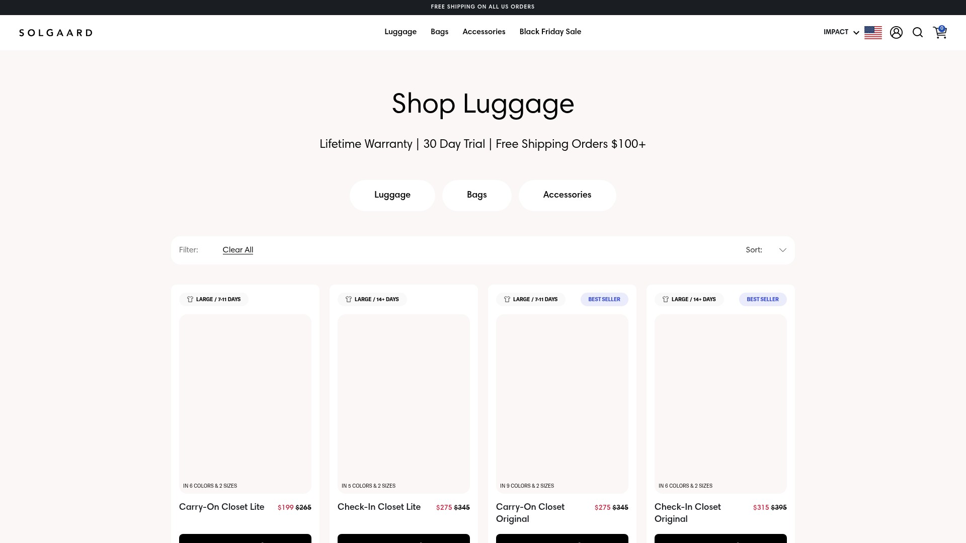The image size is (966, 543).
Task: Open Carry-On Closet Original product title
Action: tap(530, 513)
